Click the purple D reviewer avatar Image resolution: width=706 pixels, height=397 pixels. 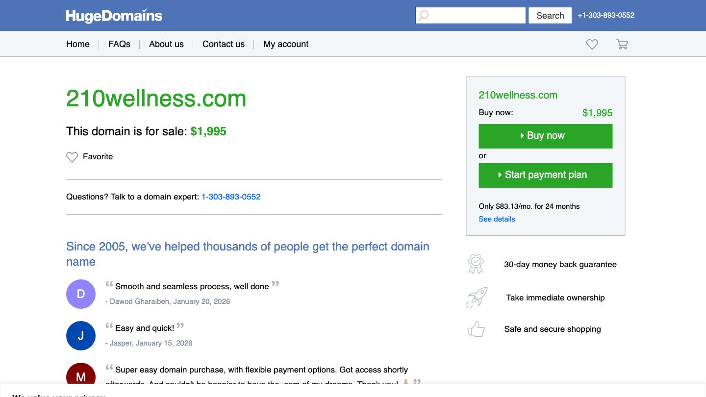click(x=81, y=294)
